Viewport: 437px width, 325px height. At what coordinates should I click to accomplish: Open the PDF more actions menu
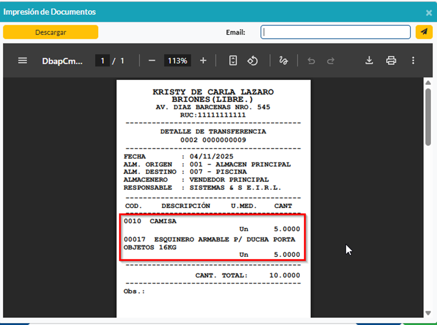coord(413,61)
